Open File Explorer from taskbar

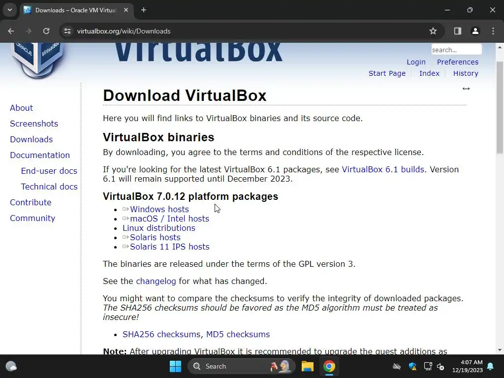(308, 366)
